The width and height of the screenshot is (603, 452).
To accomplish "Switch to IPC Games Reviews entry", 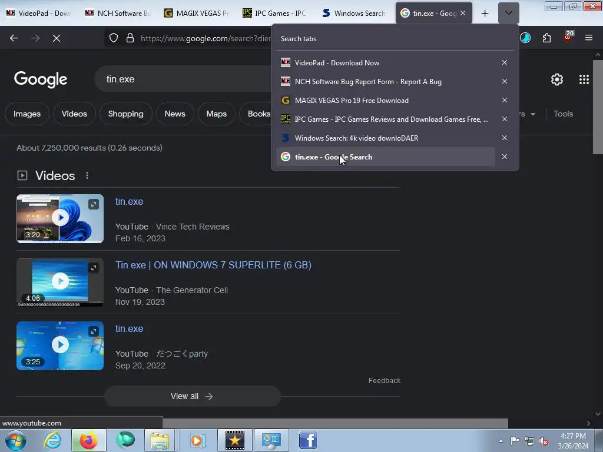I will tap(386, 119).
